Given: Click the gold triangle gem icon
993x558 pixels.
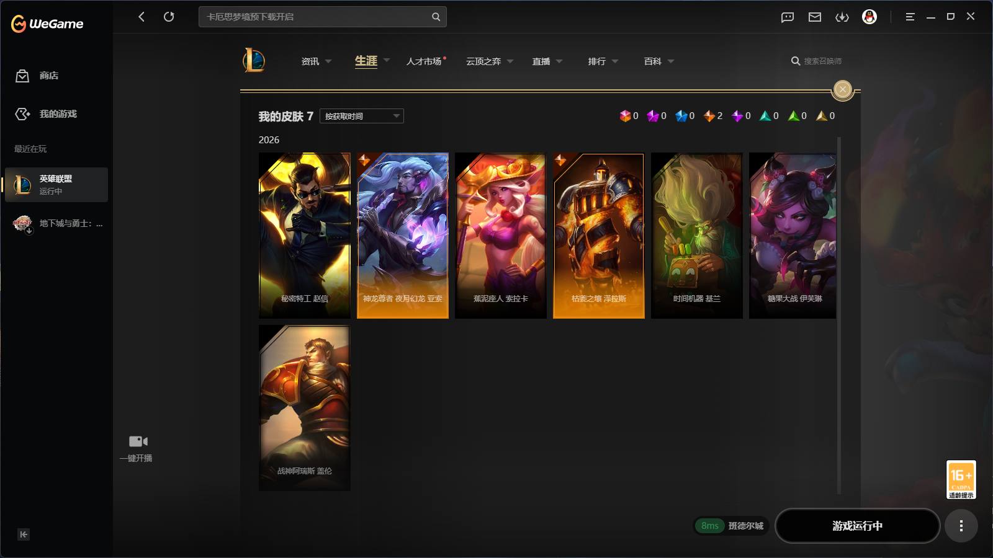Looking at the screenshot, I should pos(822,116).
